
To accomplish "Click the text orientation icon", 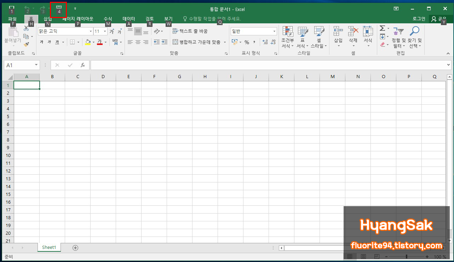I will (x=157, y=31).
